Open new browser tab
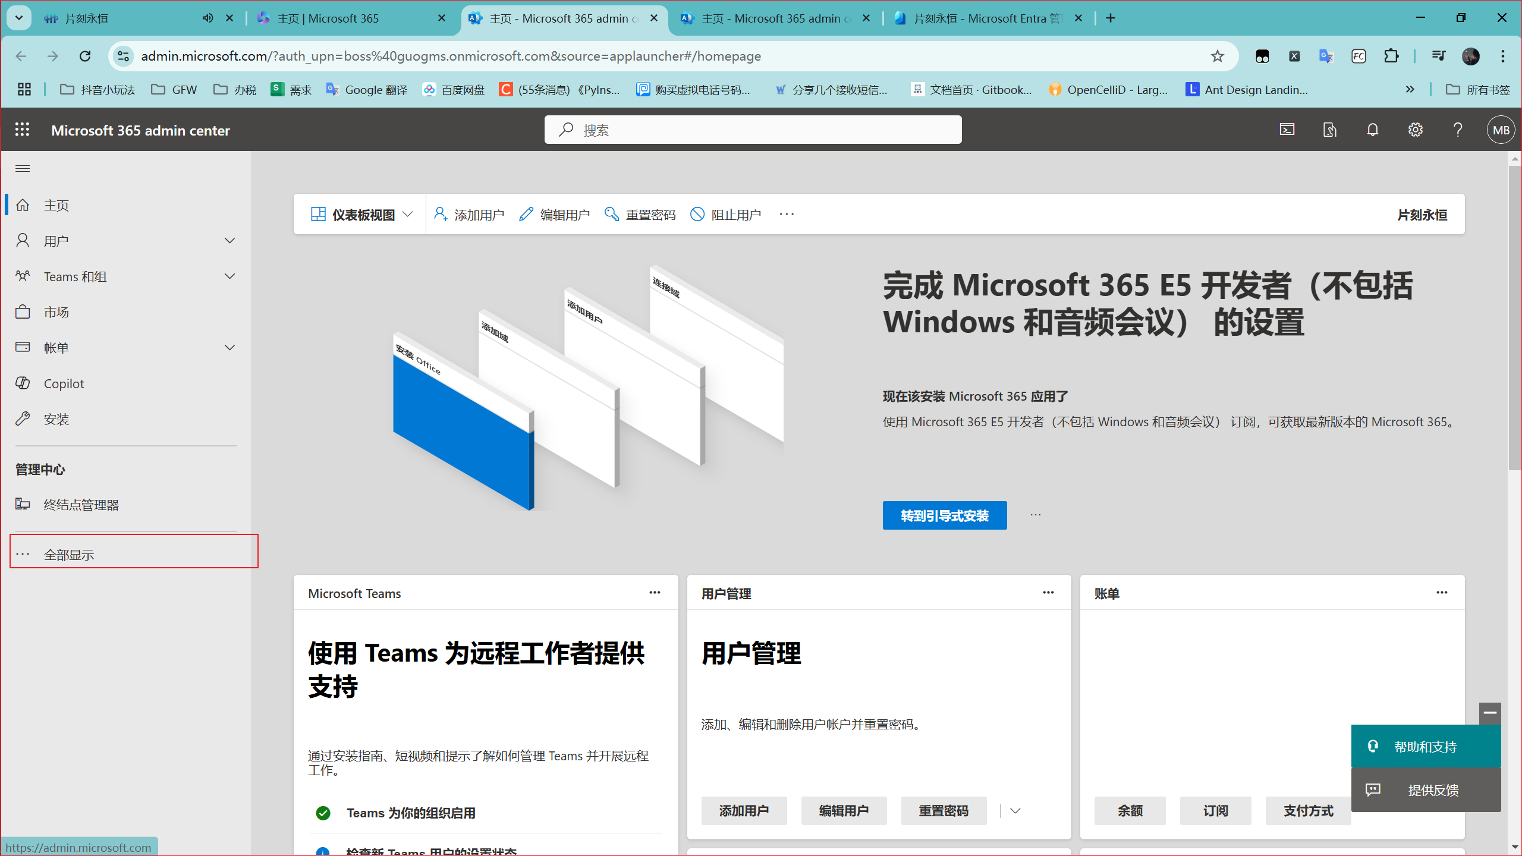The width and height of the screenshot is (1522, 856). click(1111, 18)
